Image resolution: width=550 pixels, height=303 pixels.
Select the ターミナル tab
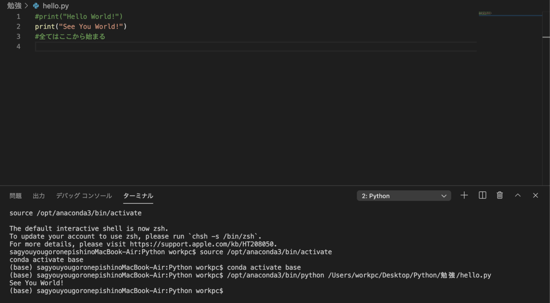coord(138,196)
